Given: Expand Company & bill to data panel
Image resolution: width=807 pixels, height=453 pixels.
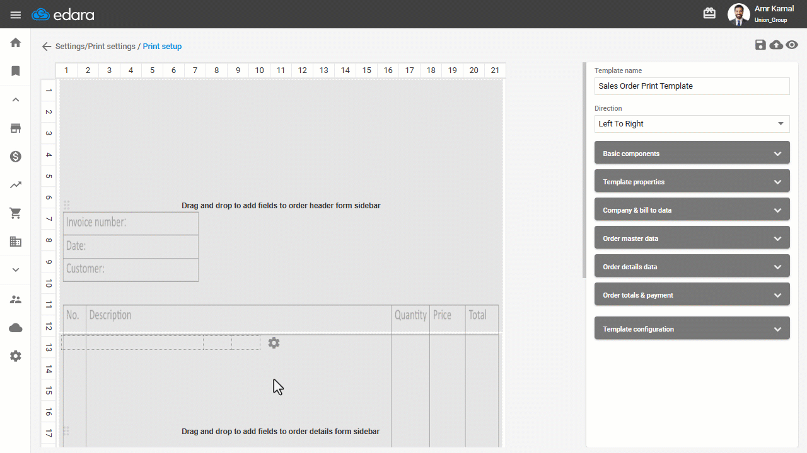Looking at the screenshot, I should point(692,210).
